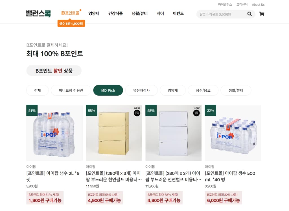Open the 아이팝 생수 2L product thumbnail
Screen dimensions: 289x211
coord(54,133)
